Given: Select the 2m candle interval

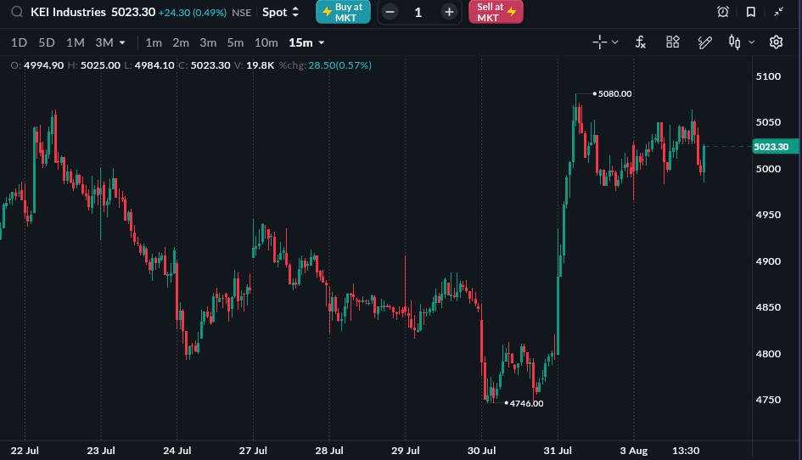Looking at the screenshot, I should point(181,42).
